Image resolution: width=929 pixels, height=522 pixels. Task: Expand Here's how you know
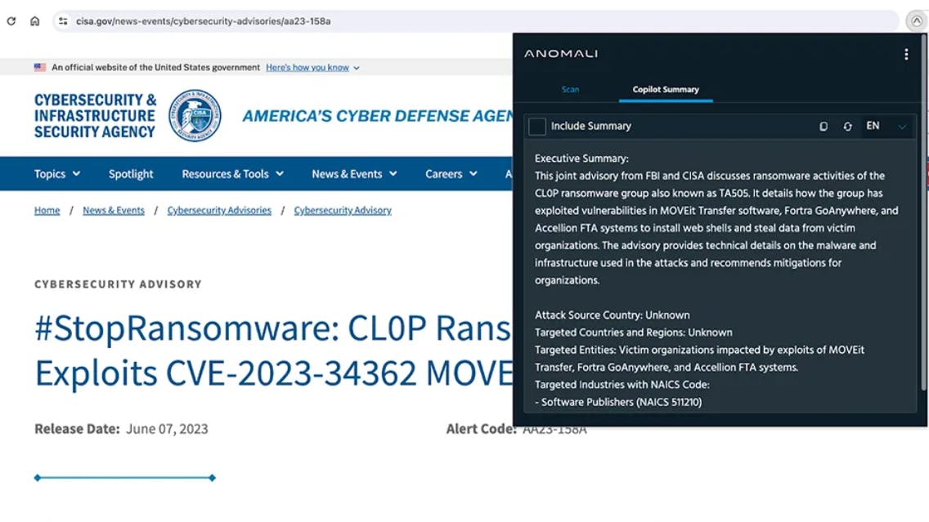click(x=307, y=68)
